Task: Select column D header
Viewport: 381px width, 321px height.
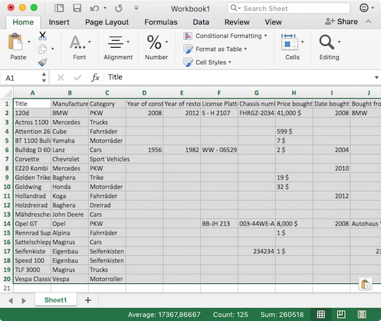Action: pyautogui.click(x=144, y=93)
